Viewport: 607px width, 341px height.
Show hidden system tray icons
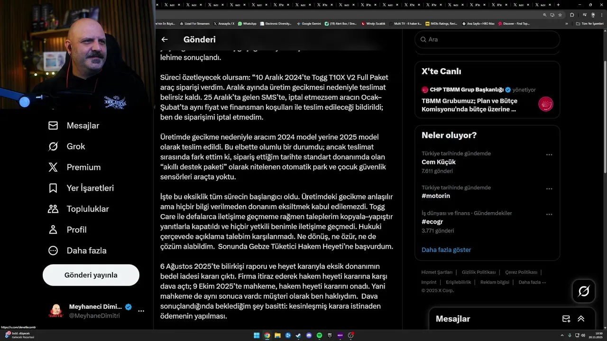pos(562,335)
